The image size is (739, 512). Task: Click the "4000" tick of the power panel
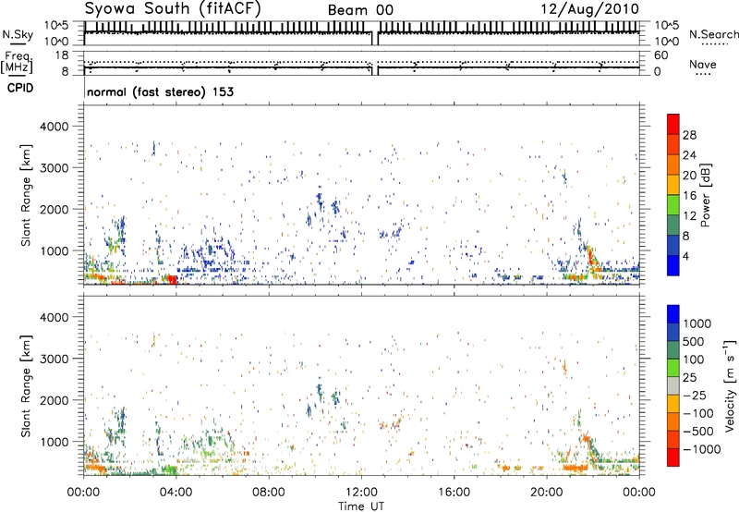[54, 127]
